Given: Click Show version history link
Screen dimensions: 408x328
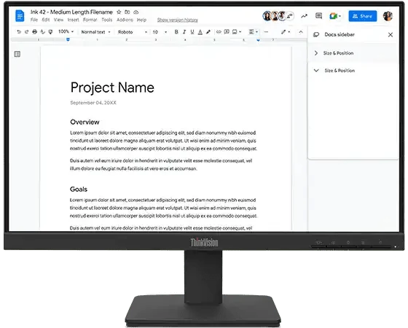Looking at the screenshot, I should tap(178, 20).
